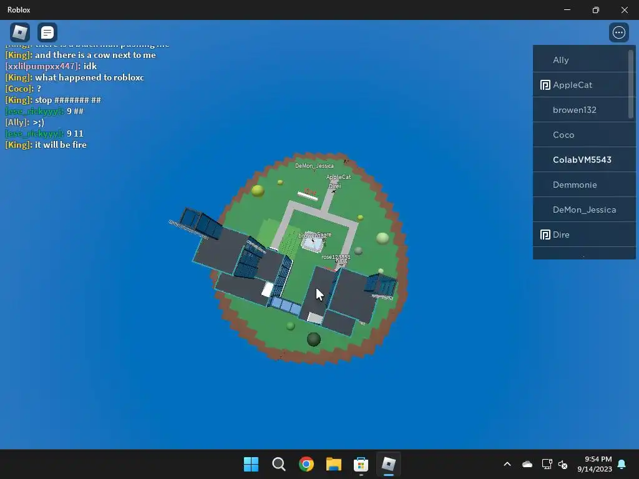The height and width of the screenshot is (479, 639).
Task: Click Coco's '?' chat message
Action: click(x=23, y=89)
